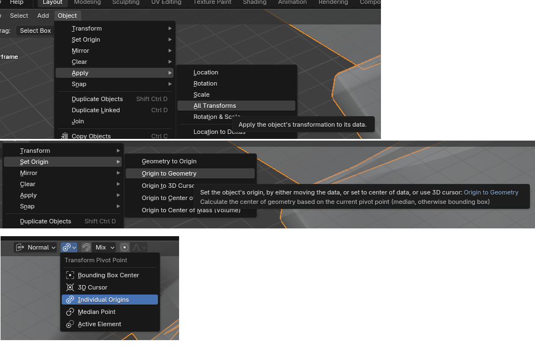The image size is (535, 354).
Task: Open the Help menu
Action: click(16, 2)
